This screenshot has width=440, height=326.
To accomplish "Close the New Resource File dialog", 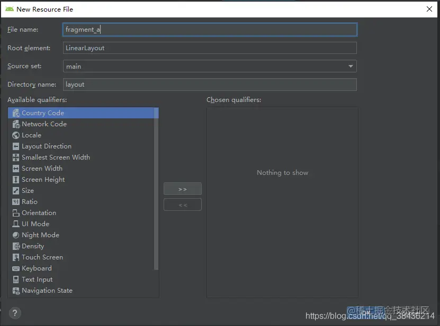I will 429,9.
